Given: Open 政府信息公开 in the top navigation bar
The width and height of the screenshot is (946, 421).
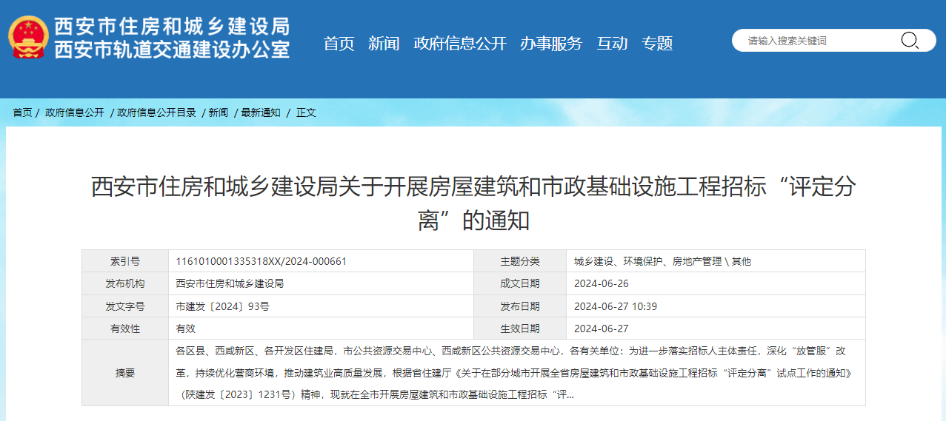Looking at the screenshot, I should (459, 44).
